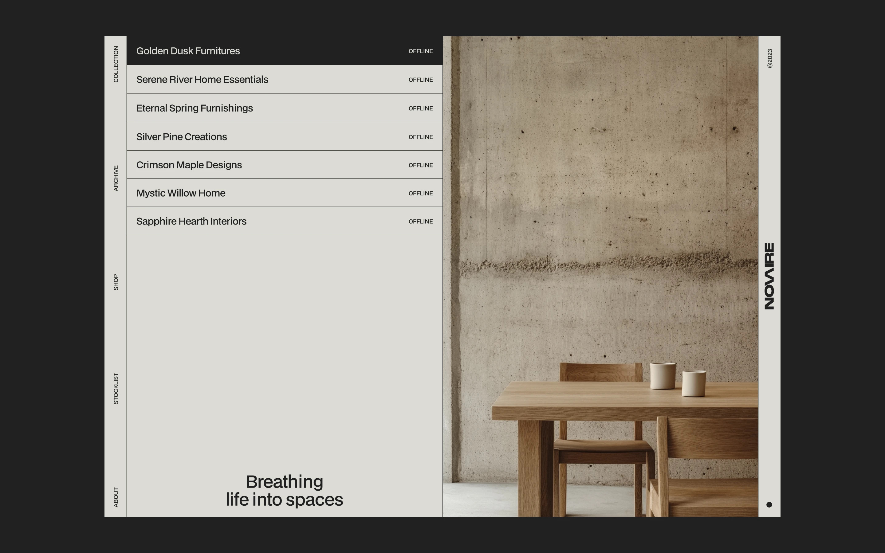Image resolution: width=885 pixels, height=553 pixels.
Task: Click the Breathing life into spaces headline
Action: pos(284,490)
